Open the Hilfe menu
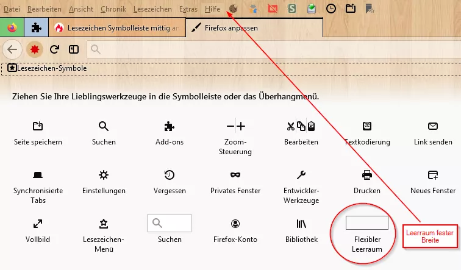This screenshot has height=270, width=461. (212, 9)
